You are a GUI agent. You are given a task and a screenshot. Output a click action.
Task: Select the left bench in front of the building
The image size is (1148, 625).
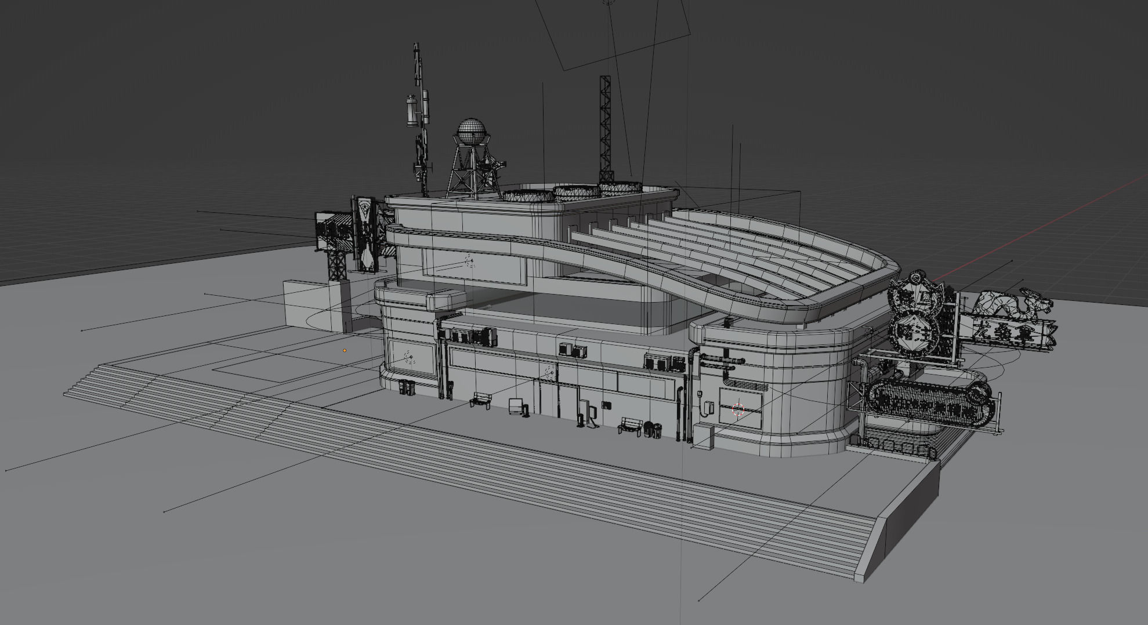click(x=480, y=399)
